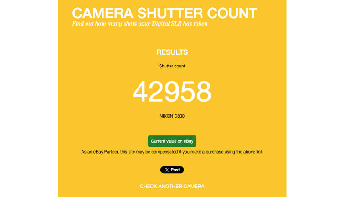
Task: Click the final digit 8 of the count
Action: pyautogui.click(x=203, y=92)
